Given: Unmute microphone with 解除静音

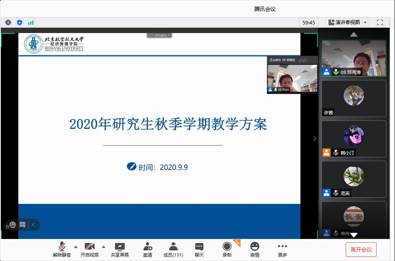Looking at the screenshot, I should [62, 250].
